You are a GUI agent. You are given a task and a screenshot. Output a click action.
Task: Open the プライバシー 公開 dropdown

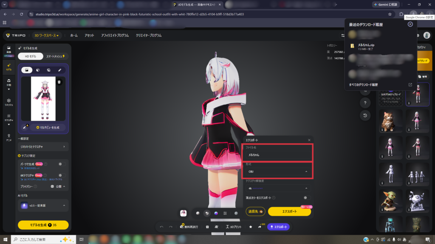point(58,186)
